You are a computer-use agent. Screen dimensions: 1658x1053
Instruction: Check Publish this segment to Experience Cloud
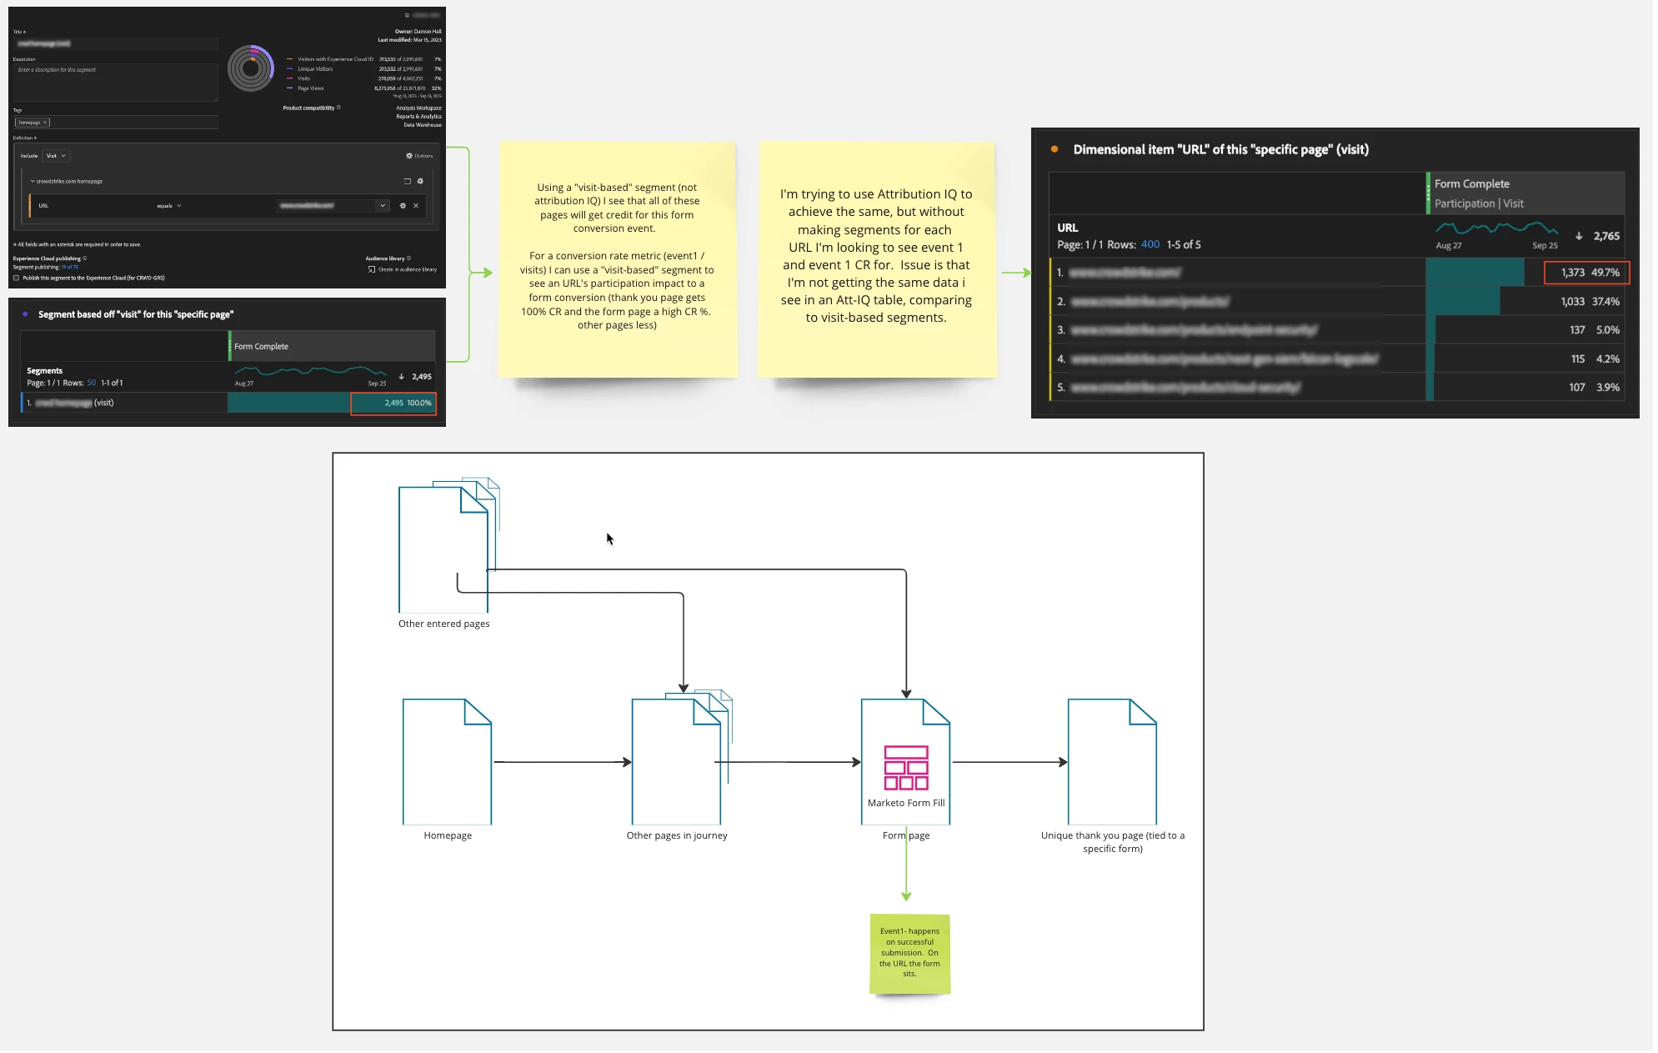(16, 278)
